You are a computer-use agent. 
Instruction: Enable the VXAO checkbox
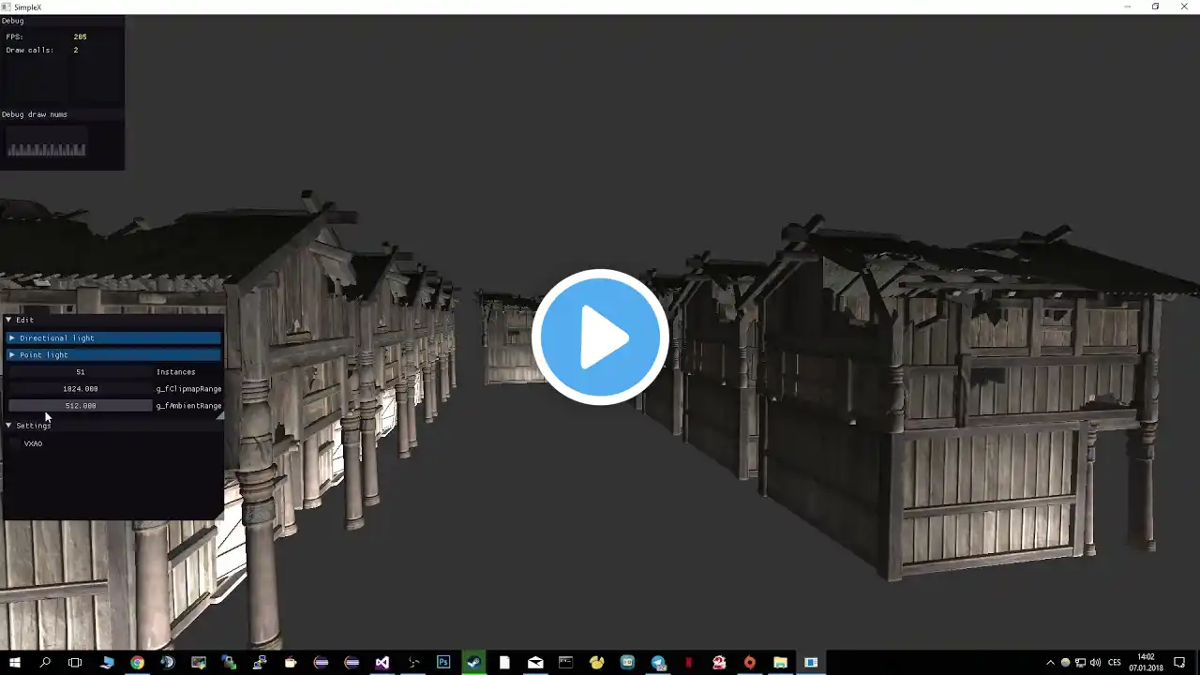click(x=14, y=443)
